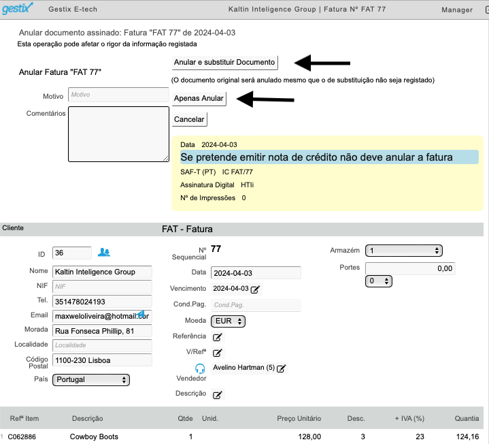Click the Qtde column header
Viewport: 489px width, 444px height.
point(185,419)
